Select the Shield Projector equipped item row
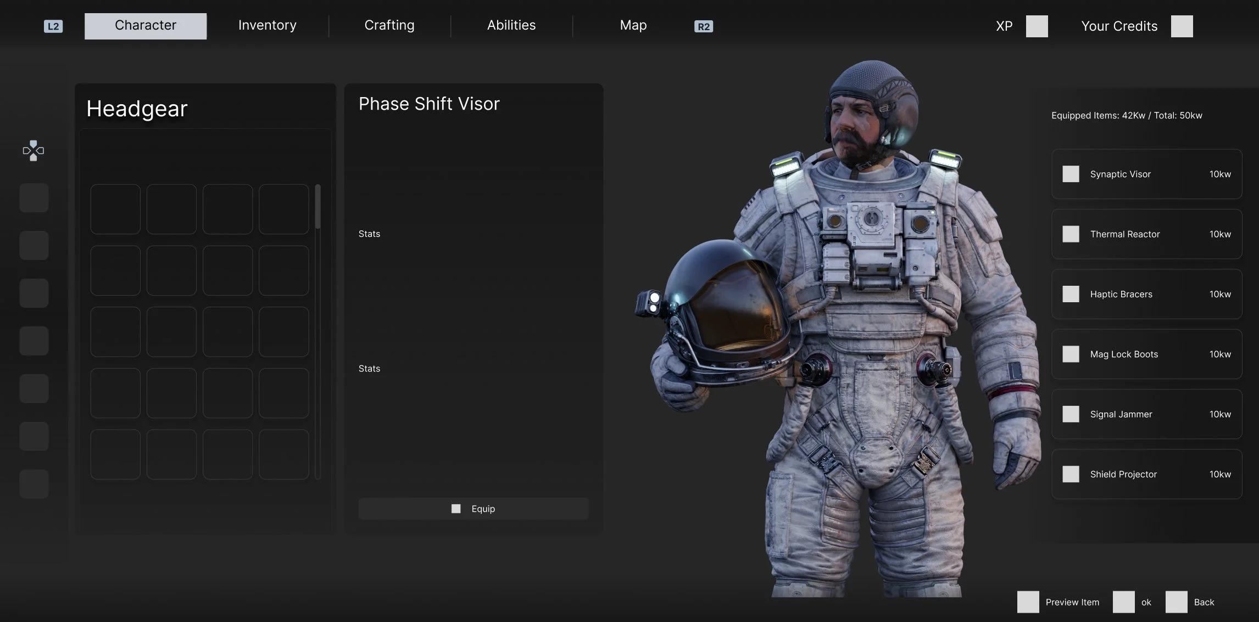Viewport: 1259px width, 622px height. tap(1146, 474)
